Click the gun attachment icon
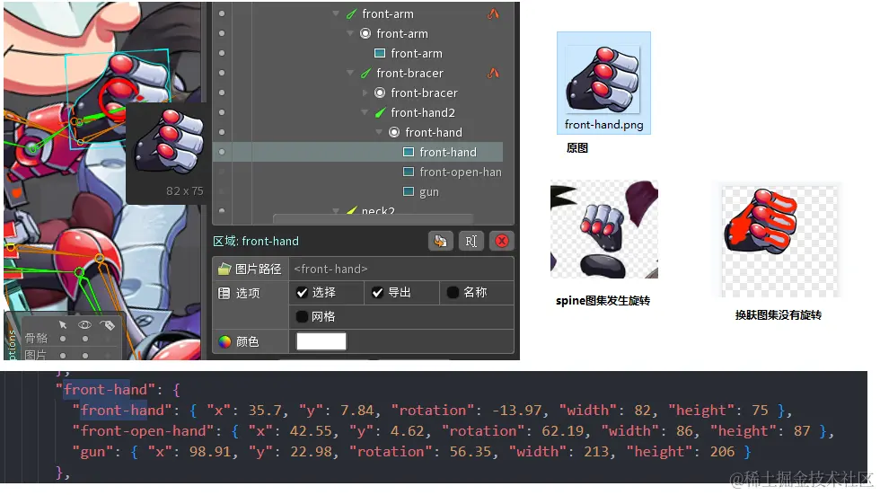This screenshot has height=495, width=880. [x=409, y=191]
